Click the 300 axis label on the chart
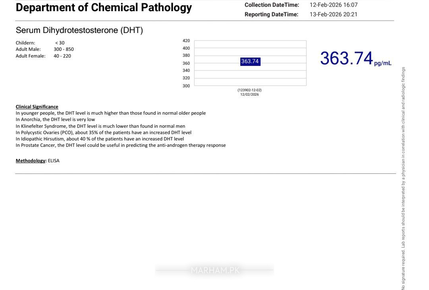 coord(186,86)
